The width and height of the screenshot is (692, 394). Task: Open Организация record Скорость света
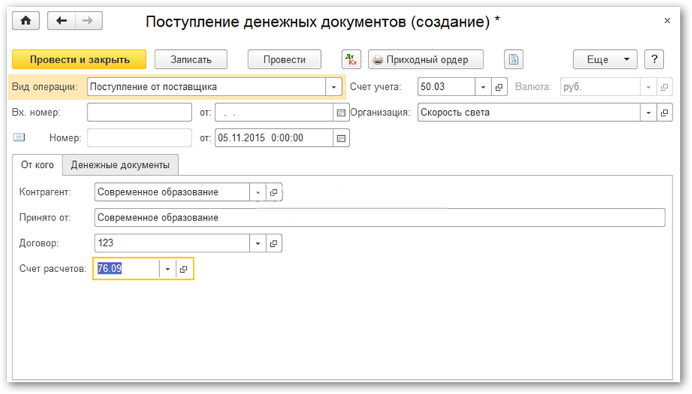665,113
